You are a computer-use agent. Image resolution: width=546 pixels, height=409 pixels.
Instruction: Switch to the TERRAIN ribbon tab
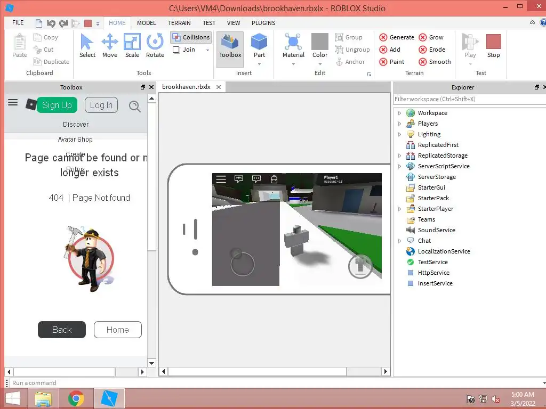pos(179,23)
